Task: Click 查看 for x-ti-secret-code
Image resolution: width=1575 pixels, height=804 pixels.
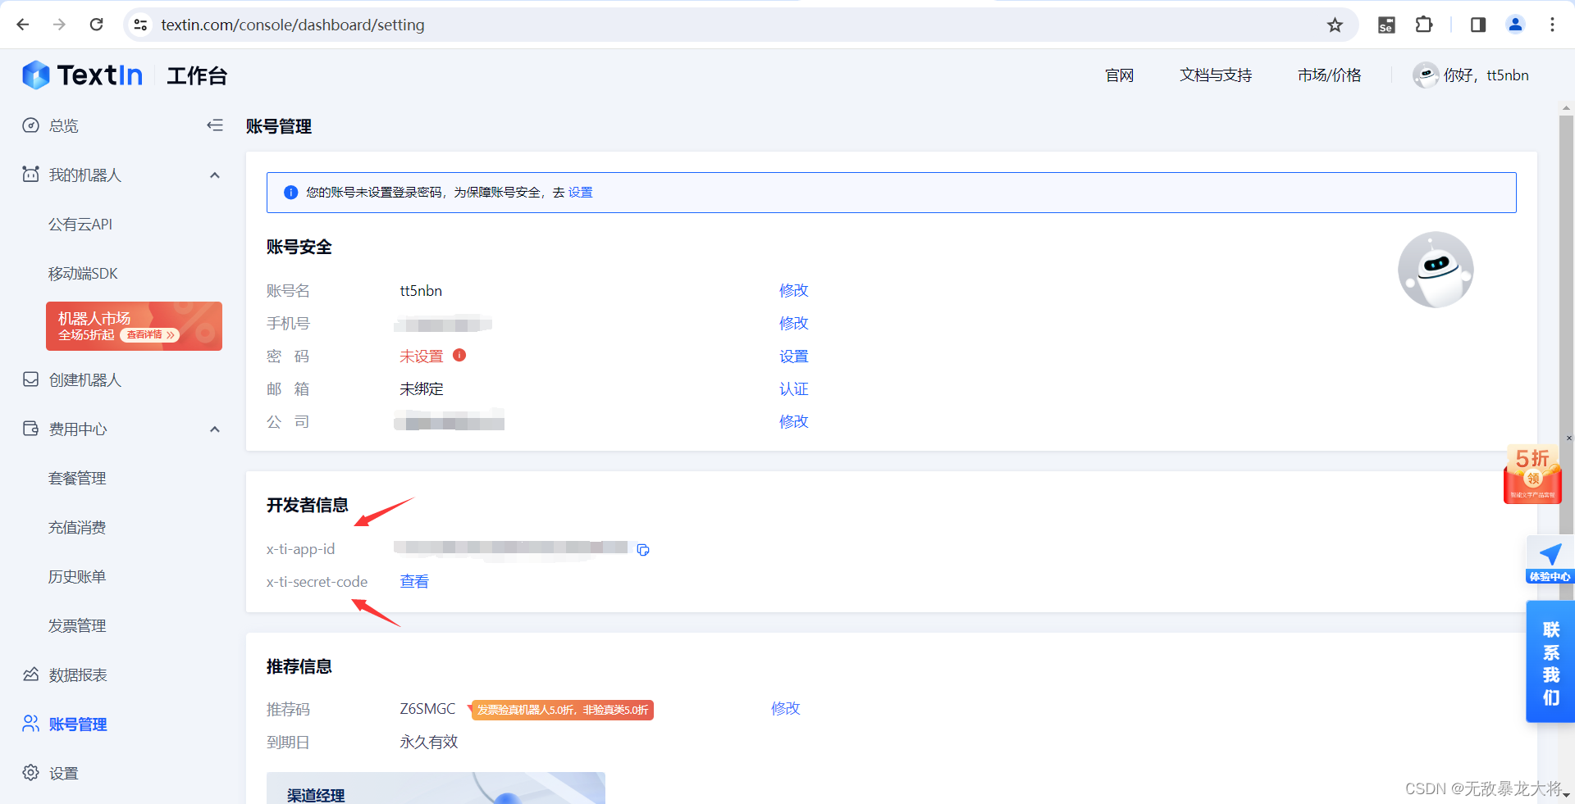Action: [x=414, y=581]
